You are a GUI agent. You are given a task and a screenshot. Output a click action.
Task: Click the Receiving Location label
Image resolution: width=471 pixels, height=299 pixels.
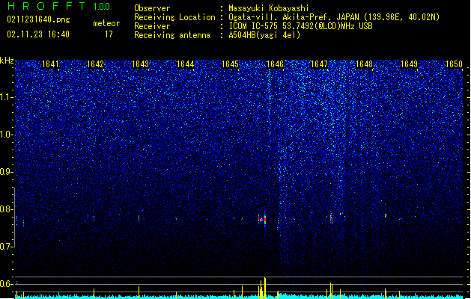(174, 17)
